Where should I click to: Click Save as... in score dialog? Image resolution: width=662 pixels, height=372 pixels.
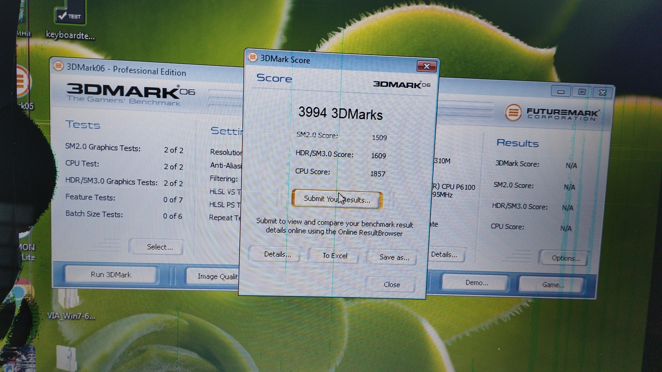394,257
